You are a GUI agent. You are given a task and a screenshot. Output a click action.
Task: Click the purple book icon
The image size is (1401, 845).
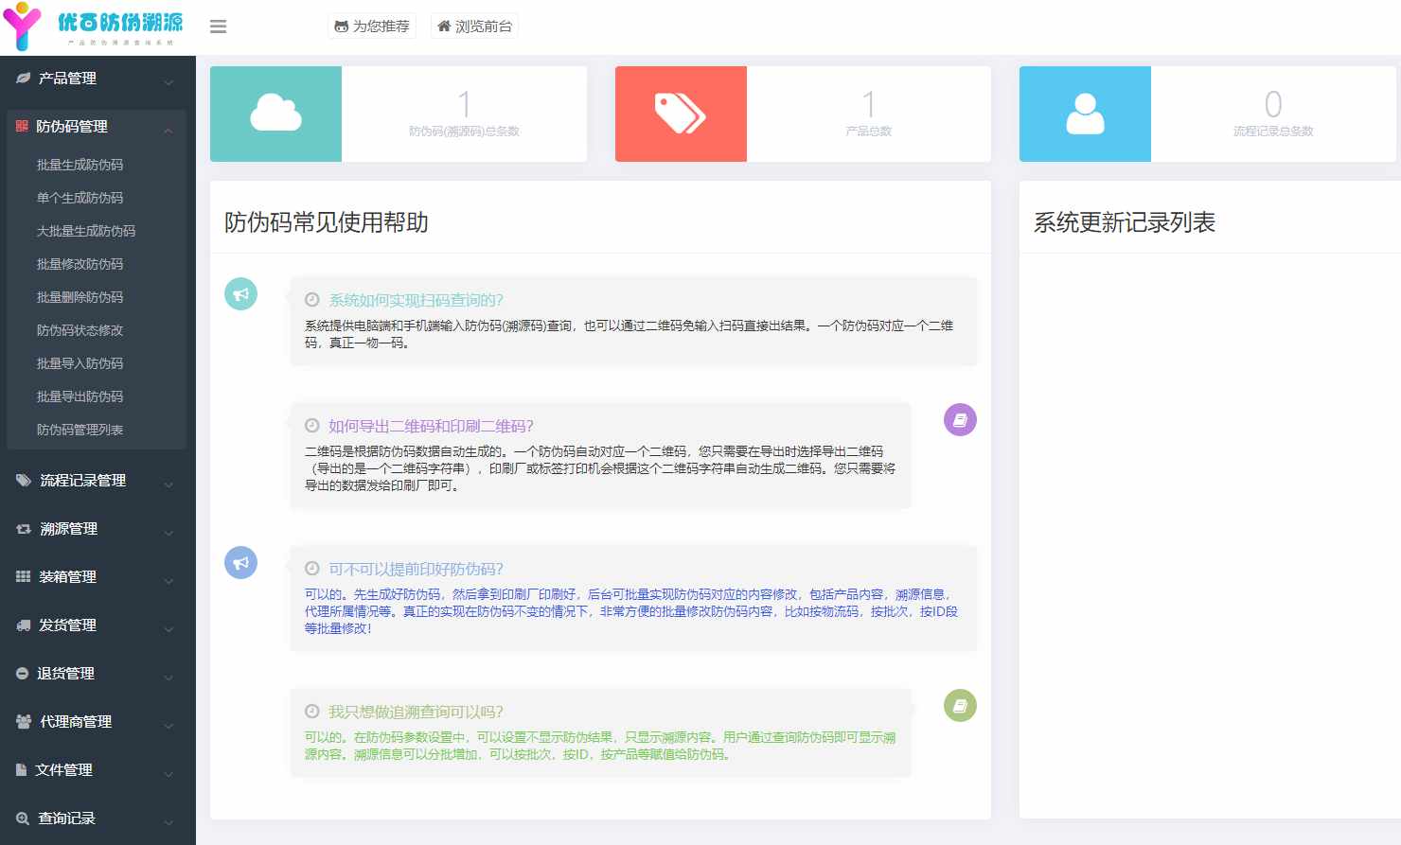[960, 420]
